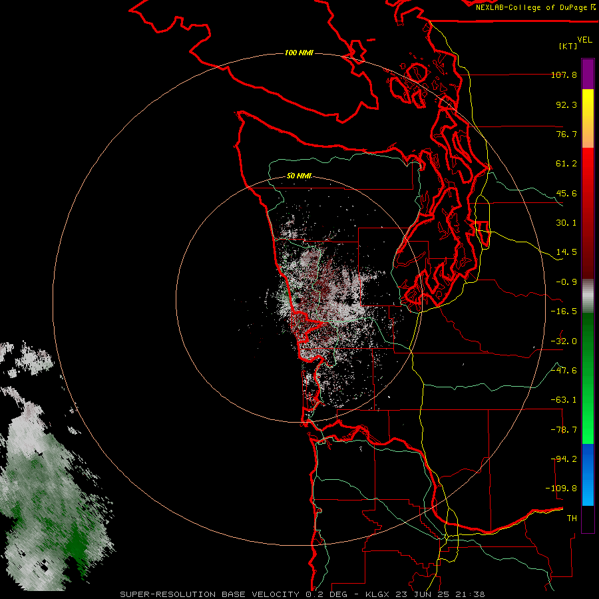Viewport: 599px width, 599px height.
Task: Click the [KT] units label
Action: pyautogui.click(x=568, y=46)
